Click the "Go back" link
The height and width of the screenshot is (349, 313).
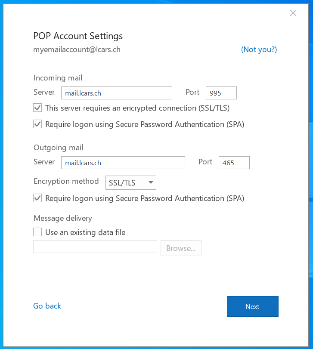[47, 306]
